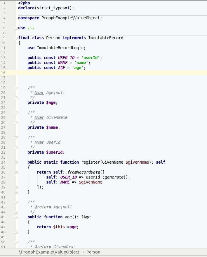
Task: Collapse the age function fold on line 45
Action: (x=16, y=217)
